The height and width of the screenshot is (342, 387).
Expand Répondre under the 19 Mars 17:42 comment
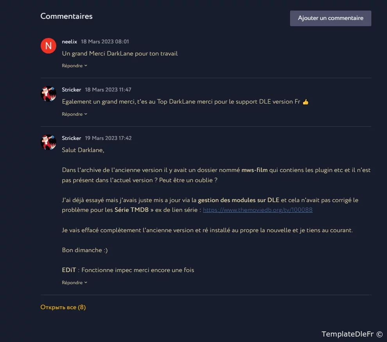(74, 283)
